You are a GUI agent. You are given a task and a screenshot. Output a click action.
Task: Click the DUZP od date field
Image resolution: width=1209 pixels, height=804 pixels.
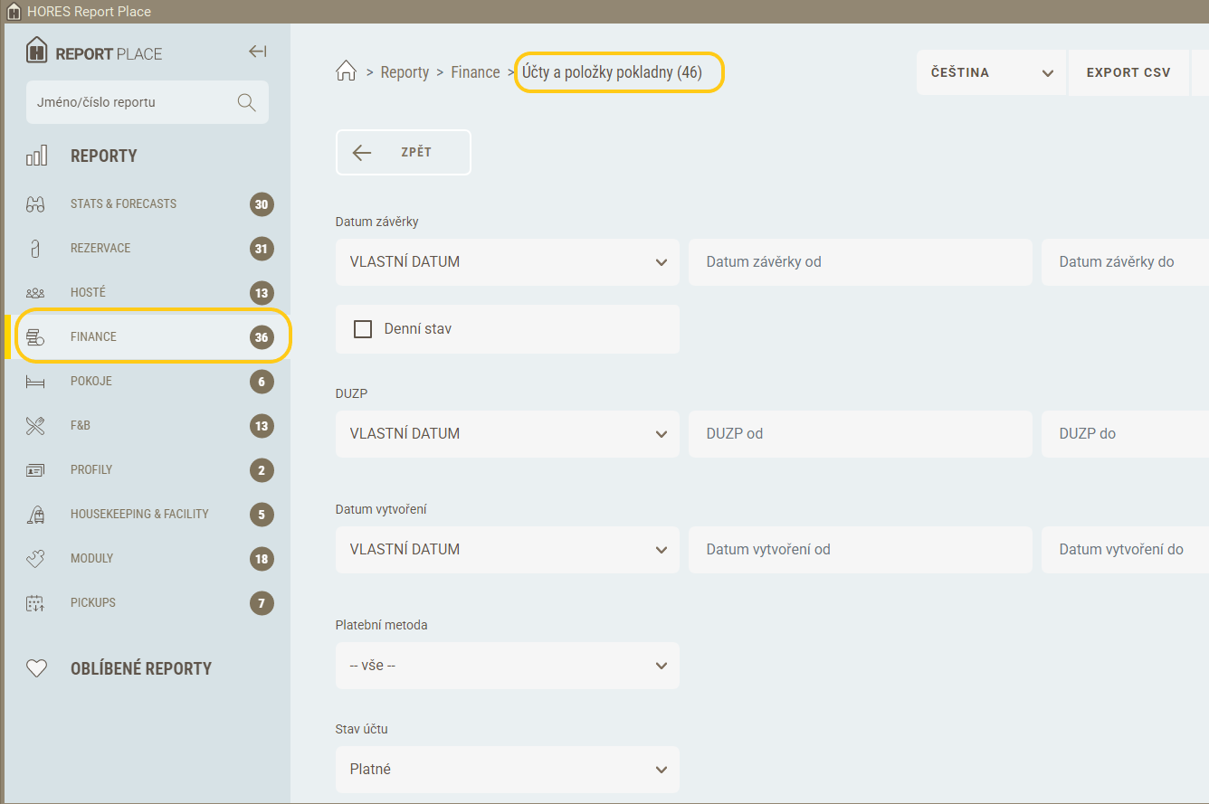click(x=860, y=434)
